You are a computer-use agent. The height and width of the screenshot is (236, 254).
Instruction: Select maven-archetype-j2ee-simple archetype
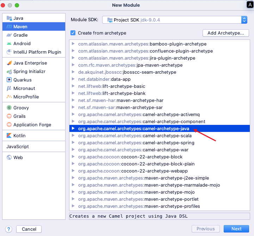point(160,178)
